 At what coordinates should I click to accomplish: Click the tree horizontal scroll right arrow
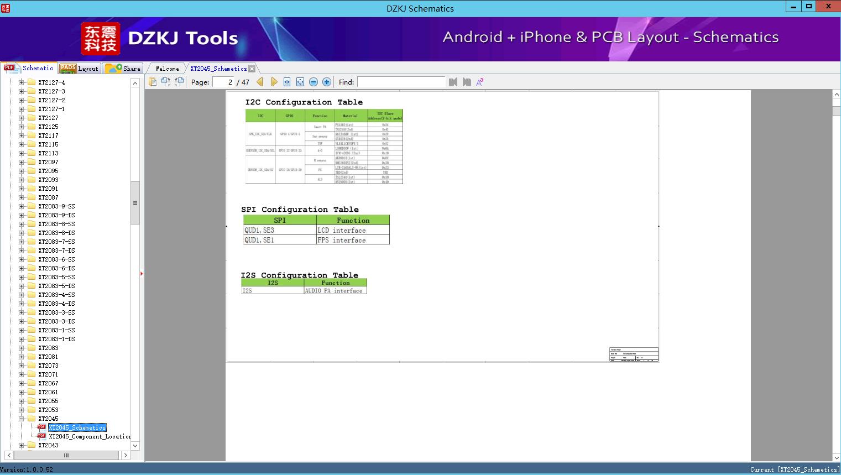click(126, 455)
